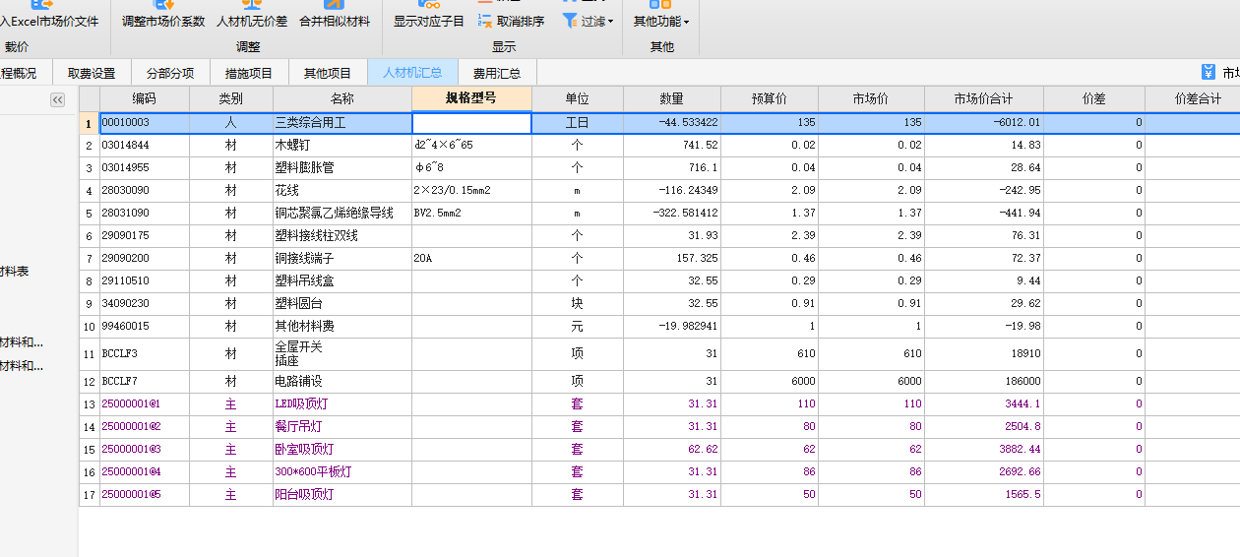1240x557 pixels.
Task: Click the 编码 column header
Action: tap(145, 99)
